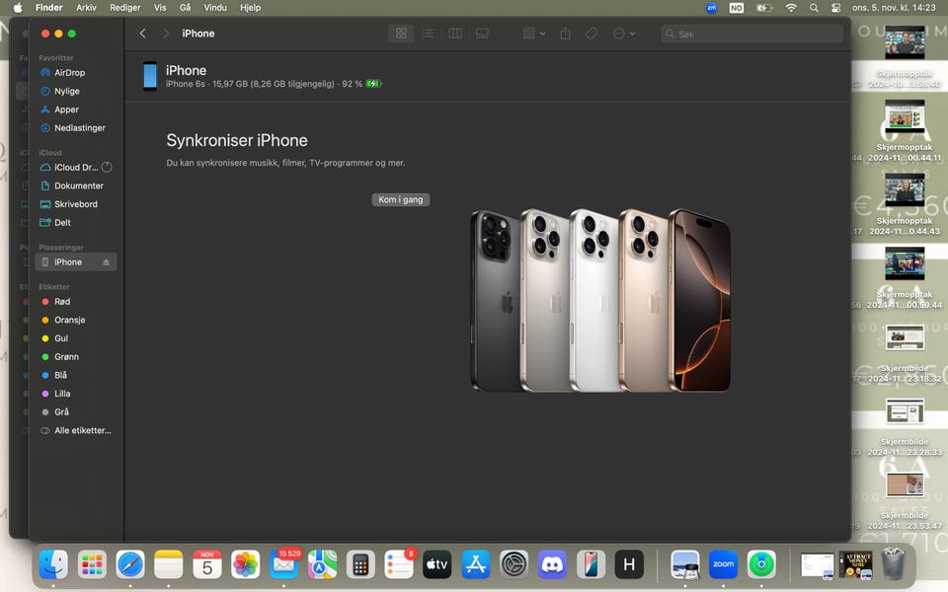The width and height of the screenshot is (948, 592).
Task: Click the Kom i gang button
Action: [x=400, y=200]
